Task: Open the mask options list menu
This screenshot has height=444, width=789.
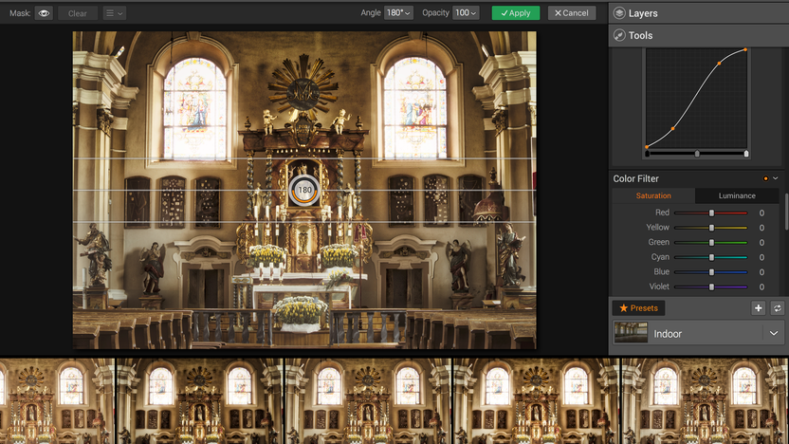Action: (x=114, y=13)
